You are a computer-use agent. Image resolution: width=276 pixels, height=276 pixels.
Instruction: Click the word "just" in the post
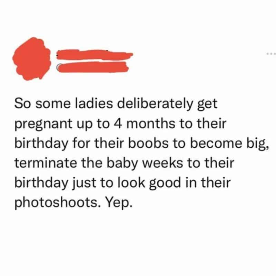click(85, 184)
